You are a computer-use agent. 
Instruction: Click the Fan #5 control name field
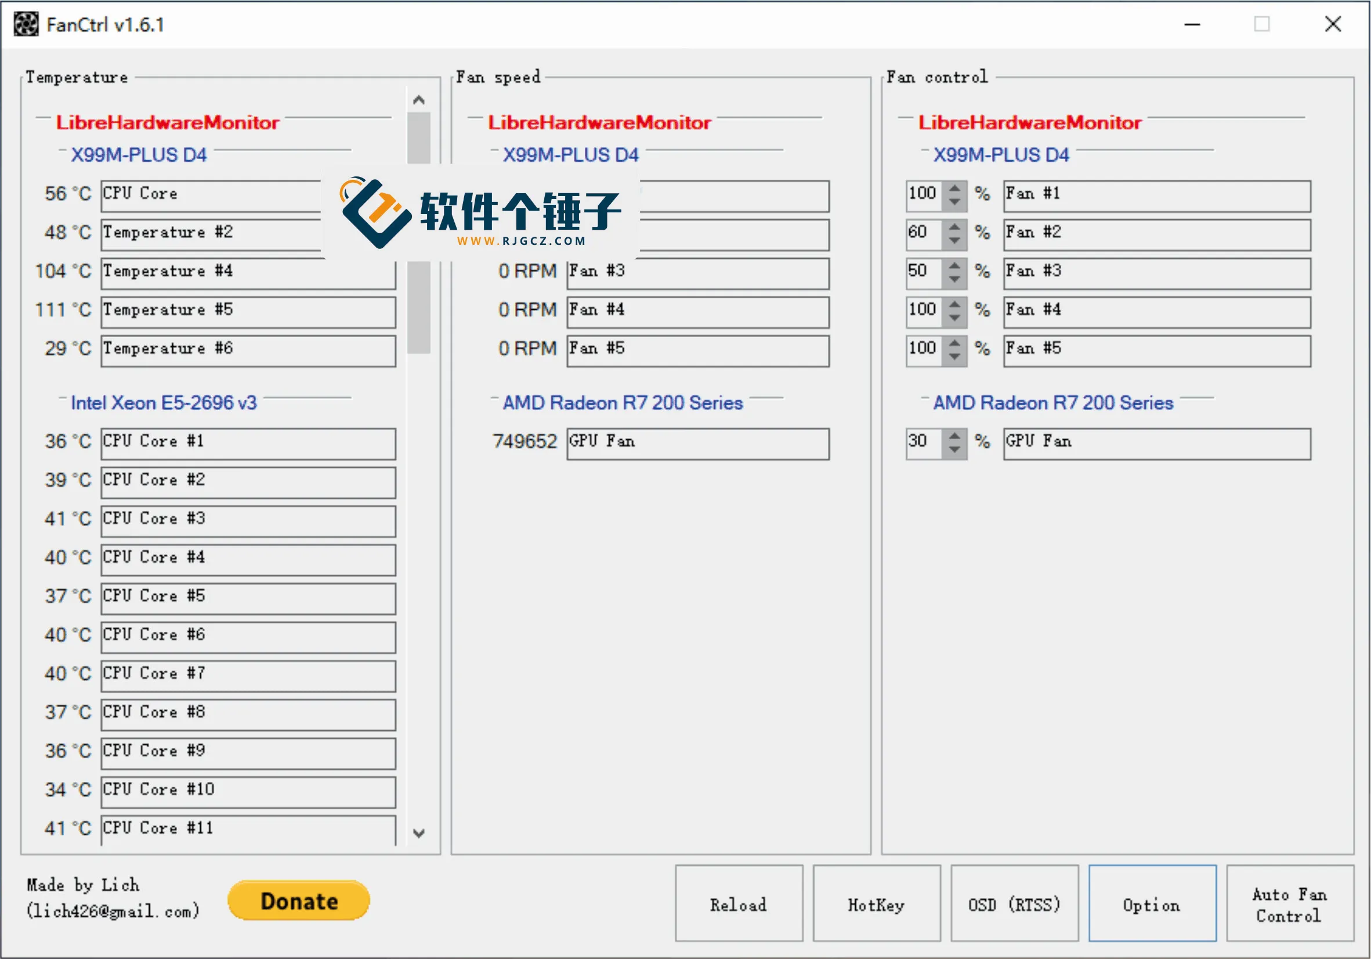[1157, 351]
